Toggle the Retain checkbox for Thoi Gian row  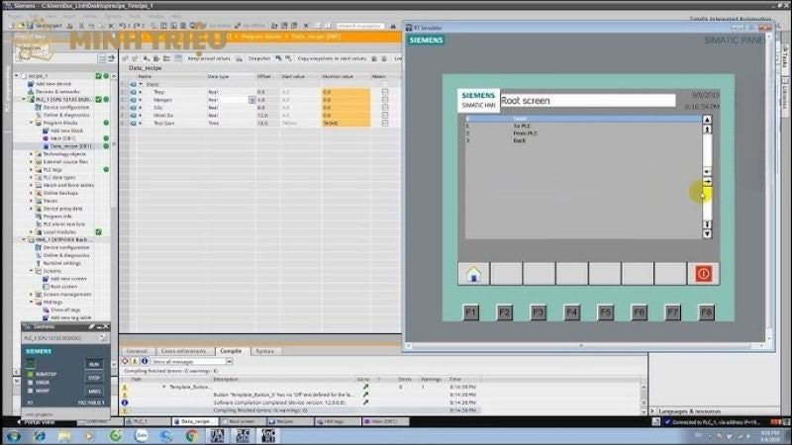[385, 123]
